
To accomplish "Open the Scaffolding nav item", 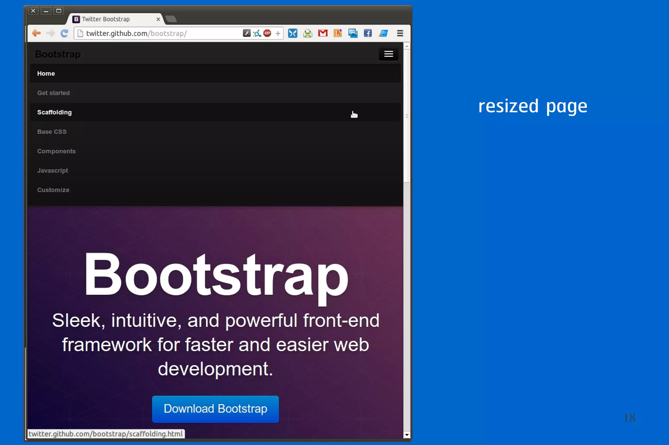I will 55,112.
